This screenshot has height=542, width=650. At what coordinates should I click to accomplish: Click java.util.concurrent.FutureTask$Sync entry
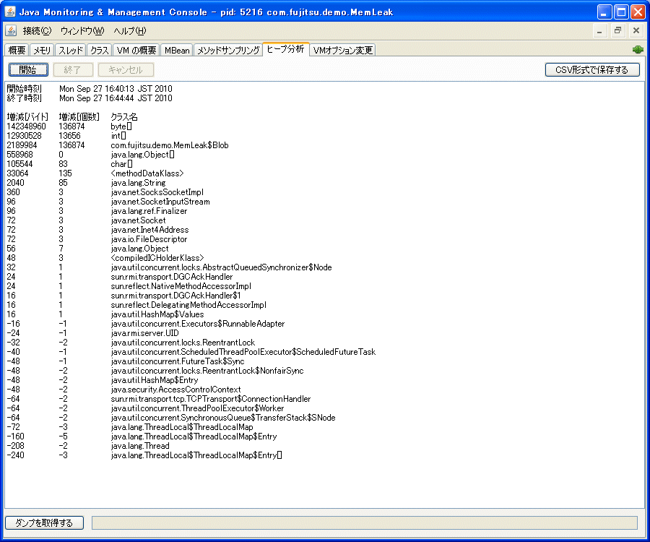pos(178,361)
